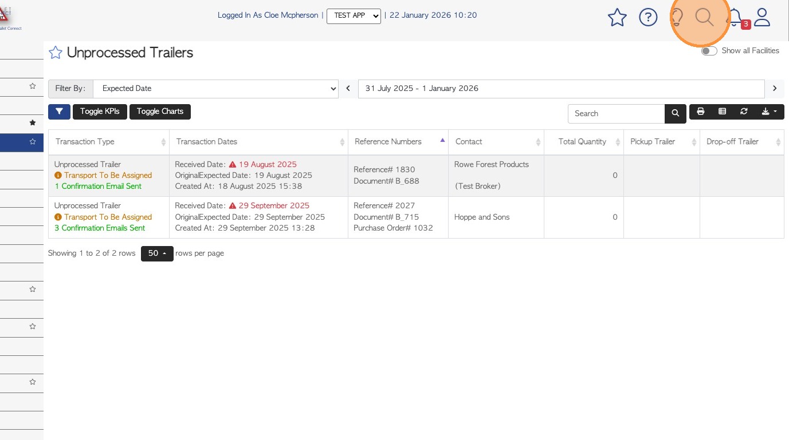Click the orange info icon in the Reference# 2027 row

[x=58, y=217]
